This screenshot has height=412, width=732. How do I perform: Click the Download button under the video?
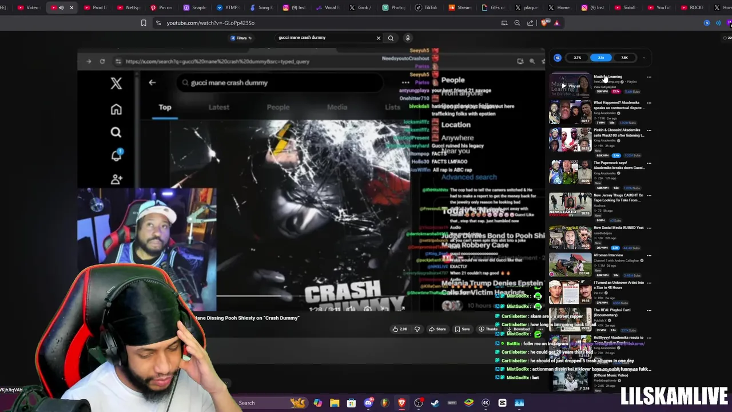pos(519,329)
